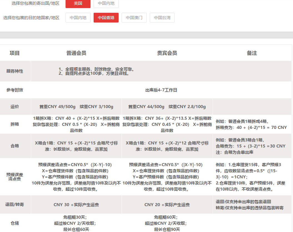
Task: Click the 仓储 row label
Action: (15, 223)
